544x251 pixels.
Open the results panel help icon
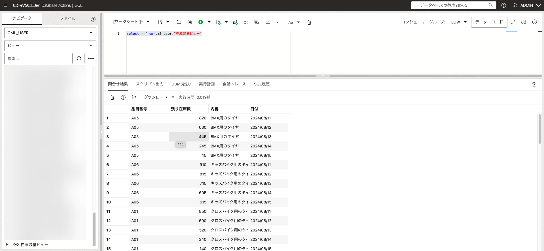534,85
